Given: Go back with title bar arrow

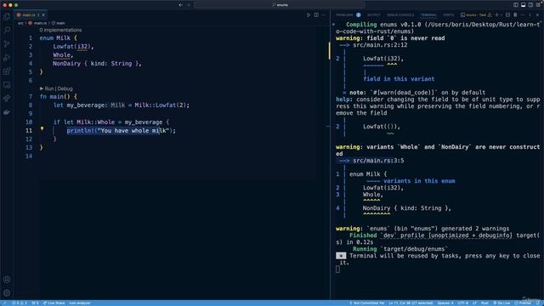Looking at the screenshot, I should (x=180, y=5).
